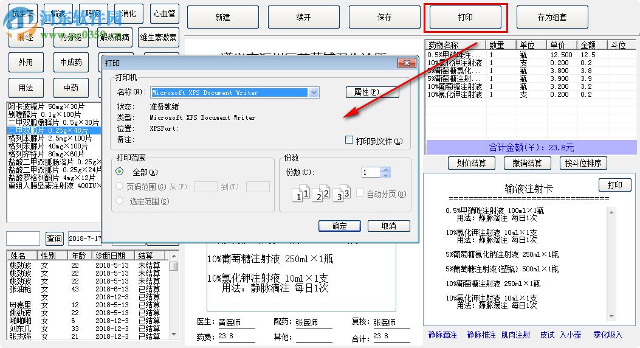Click the date field 2018-7-17

click(x=84, y=238)
